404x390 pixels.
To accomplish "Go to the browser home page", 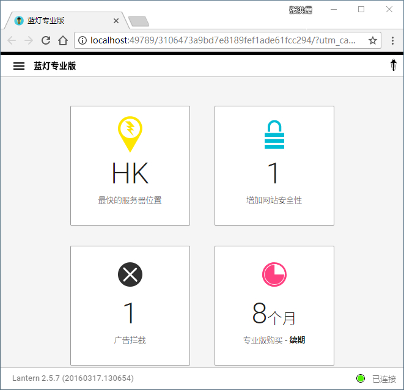I will pos(63,40).
